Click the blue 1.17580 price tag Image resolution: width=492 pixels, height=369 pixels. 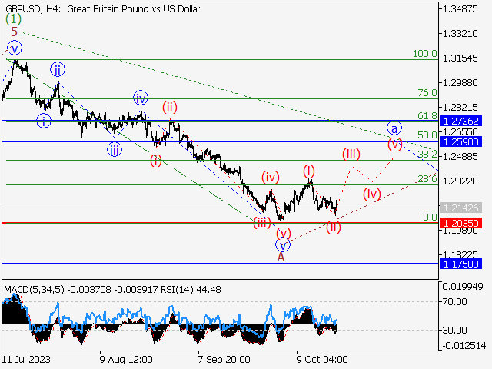coord(461,264)
